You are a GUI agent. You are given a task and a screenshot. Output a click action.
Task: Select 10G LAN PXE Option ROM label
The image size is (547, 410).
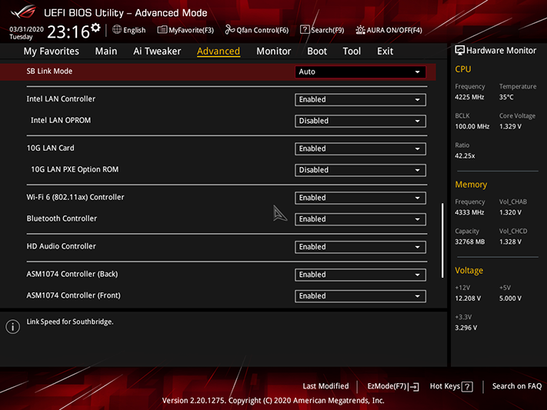tap(75, 169)
